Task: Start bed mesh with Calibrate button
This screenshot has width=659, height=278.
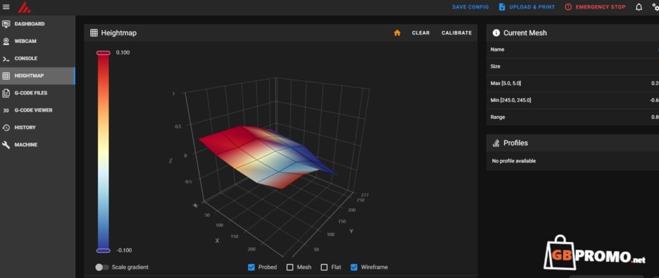Action: pos(456,33)
